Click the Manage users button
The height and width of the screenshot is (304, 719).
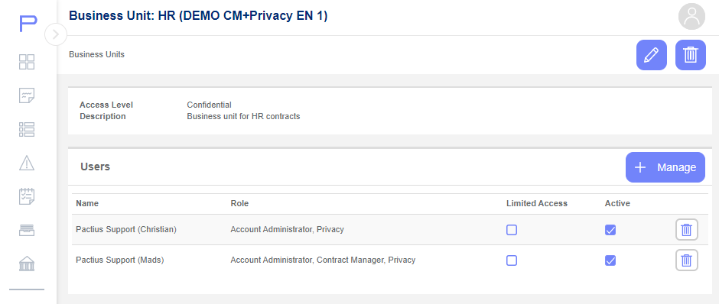[665, 167]
